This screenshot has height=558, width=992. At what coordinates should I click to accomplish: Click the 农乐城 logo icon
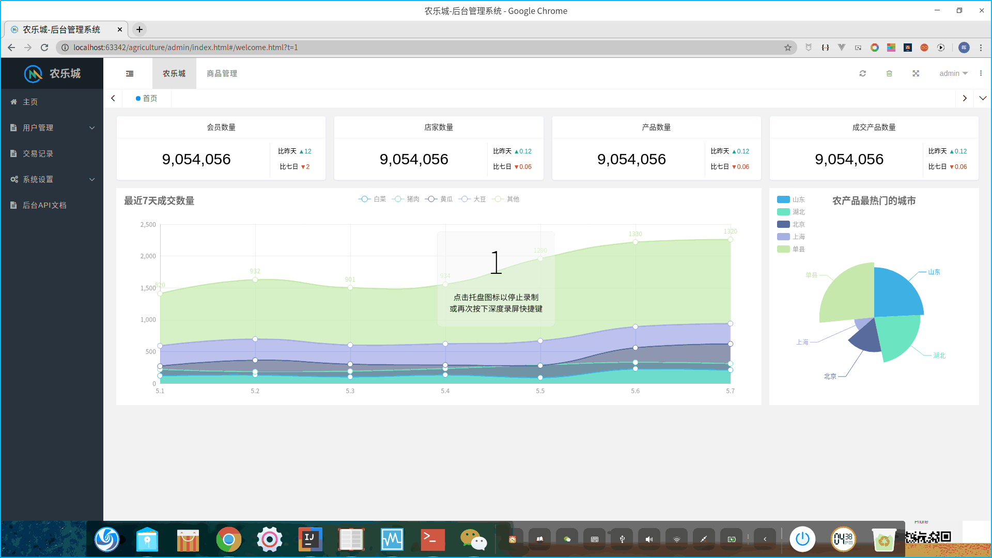tap(33, 74)
